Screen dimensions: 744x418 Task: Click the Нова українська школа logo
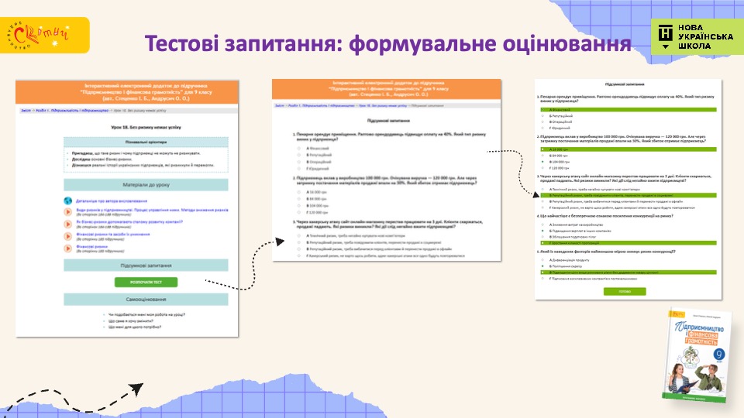[693, 36]
